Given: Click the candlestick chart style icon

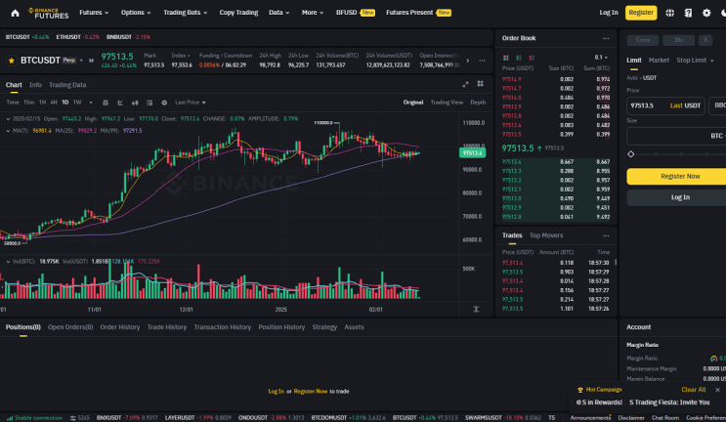Looking at the screenshot, I should point(135,103).
